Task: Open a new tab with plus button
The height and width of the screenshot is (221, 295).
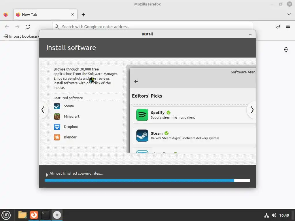Action: (83, 14)
